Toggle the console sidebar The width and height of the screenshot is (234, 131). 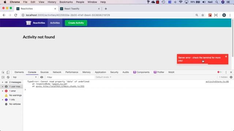(3, 77)
